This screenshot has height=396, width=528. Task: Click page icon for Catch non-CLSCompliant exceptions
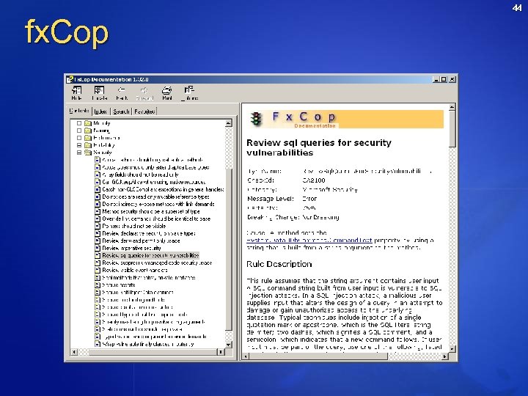[98, 189]
